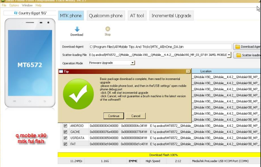Click the yellow Download Flash 100% progress bar
Image resolution: width=261 pixels, height=167 pixels.
click(159, 155)
